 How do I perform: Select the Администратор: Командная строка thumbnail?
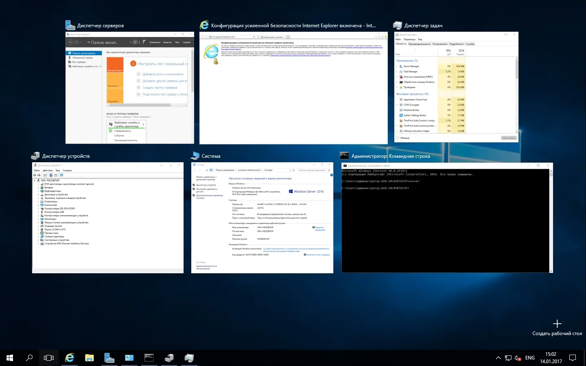click(446, 218)
